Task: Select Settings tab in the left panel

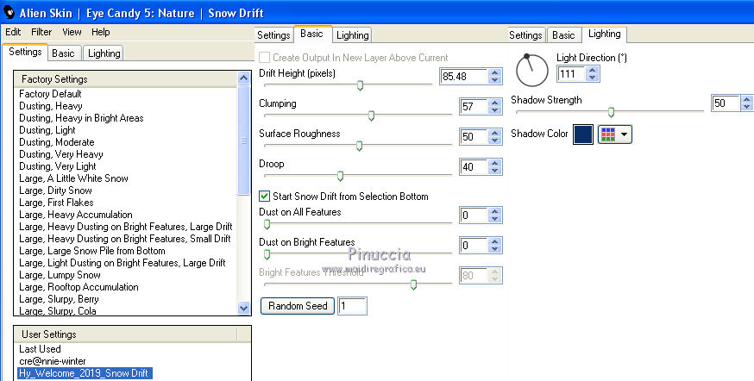Action: pyautogui.click(x=25, y=52)
